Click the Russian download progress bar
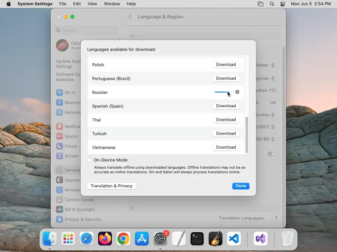337x252 pixels. tap(223, 92)
